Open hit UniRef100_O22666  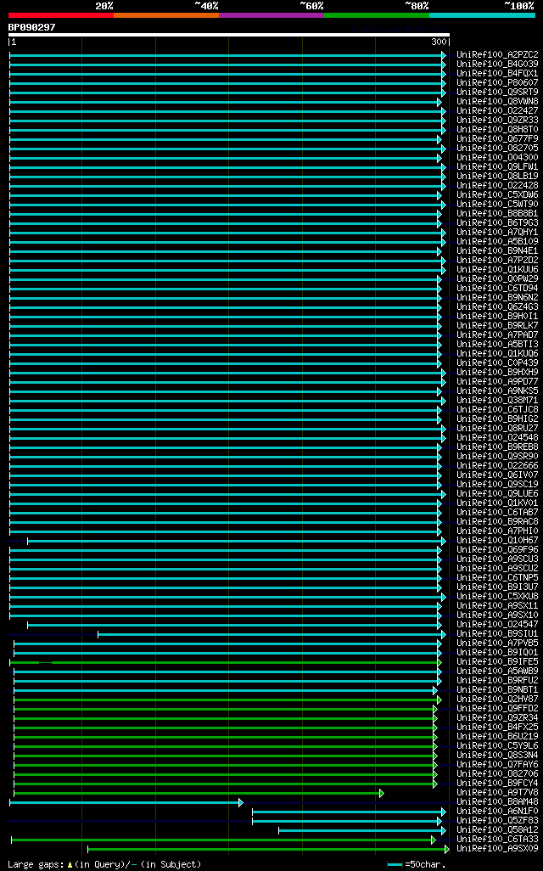[497, 465]
